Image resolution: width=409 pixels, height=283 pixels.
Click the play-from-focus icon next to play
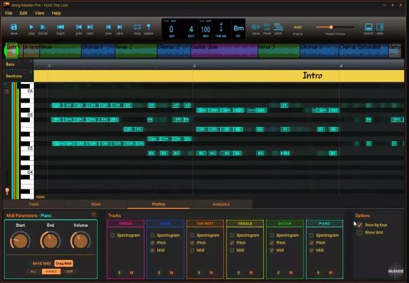click(x=43, y=27)
